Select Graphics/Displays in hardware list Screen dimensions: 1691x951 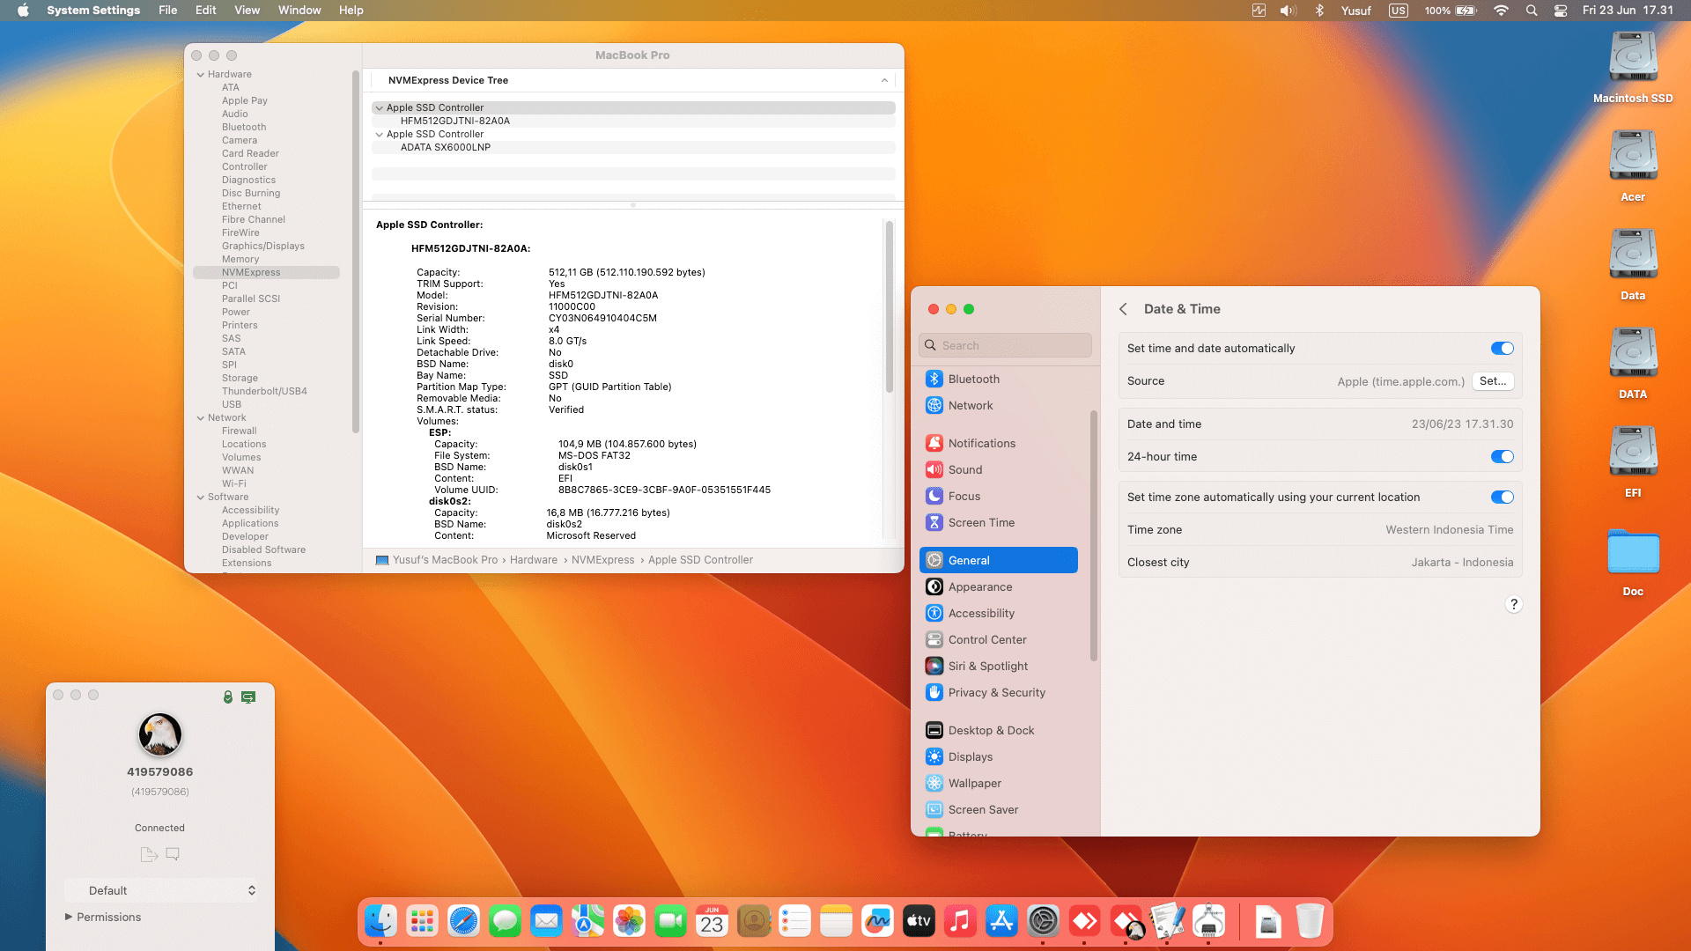(x=262, y=247)
